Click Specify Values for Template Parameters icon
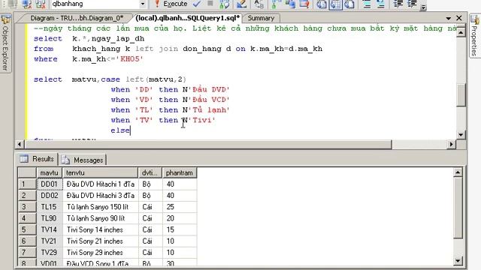The width and height of the screenshot is (481, 270). pos(259,4)
